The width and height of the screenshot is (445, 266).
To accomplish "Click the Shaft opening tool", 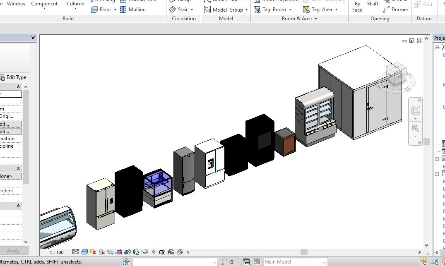I will pos(373,4).
